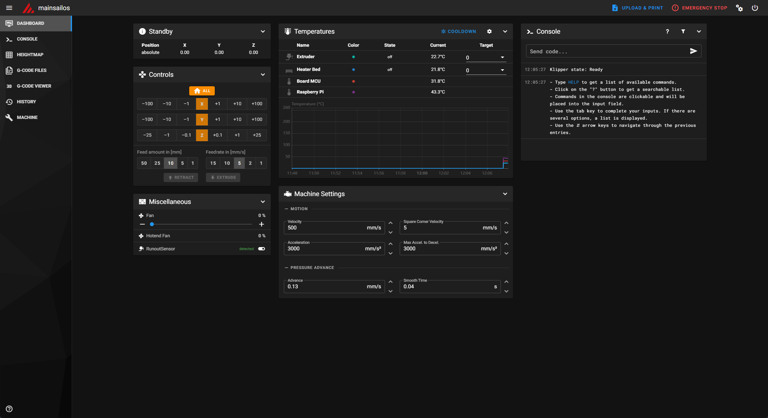Screen dimensions: 768x418
Task: Expand the Miscellaneous panel
Action: (x=262, y=201)
